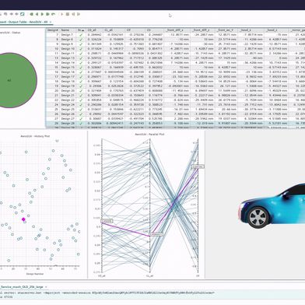The height and width of the screenshot is (305, 305).
Task: Click the value tag on the parallel plot's left axis
Action: coord(107,221)
